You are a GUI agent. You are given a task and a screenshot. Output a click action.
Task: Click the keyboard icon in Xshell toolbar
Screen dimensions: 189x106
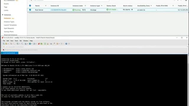[51, 44]
